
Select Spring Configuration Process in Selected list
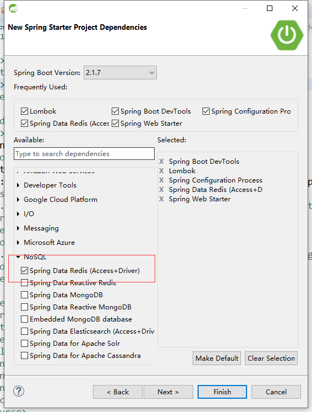(216, 180)
